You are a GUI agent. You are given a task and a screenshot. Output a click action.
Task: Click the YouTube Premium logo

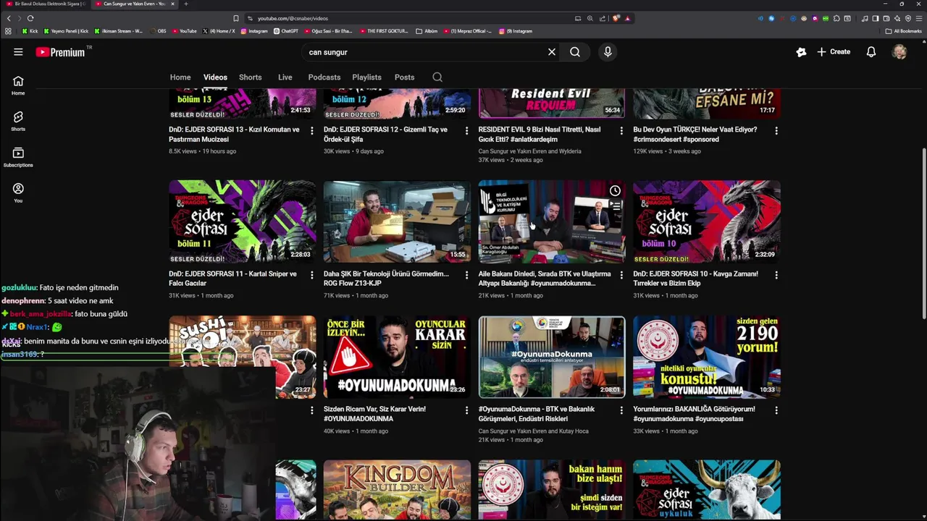coord(61,52)
